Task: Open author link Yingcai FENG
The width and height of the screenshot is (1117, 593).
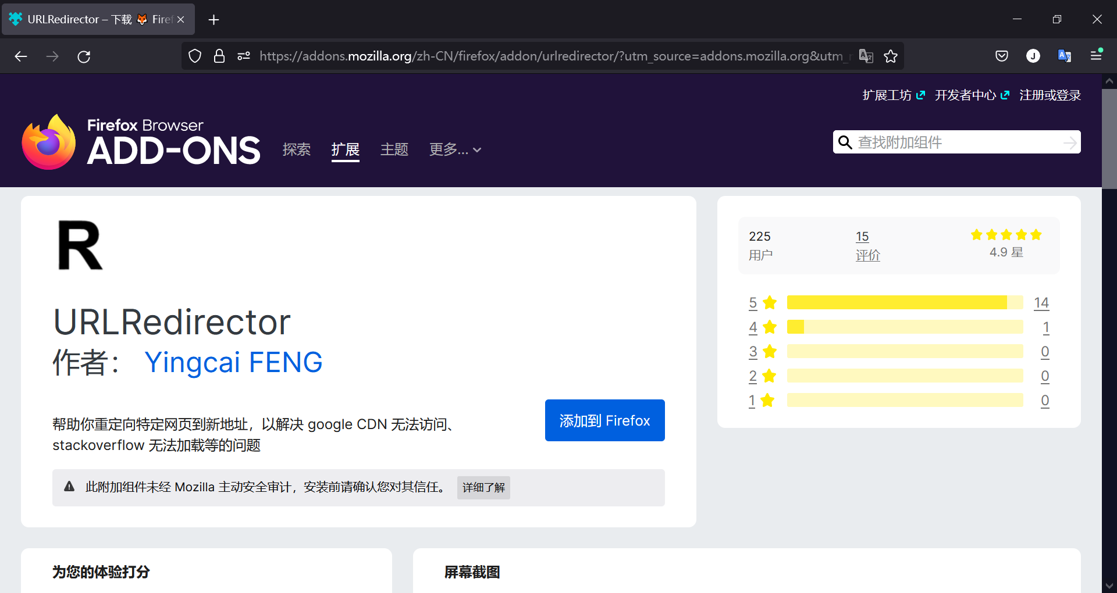Action: tap(233, 362)
